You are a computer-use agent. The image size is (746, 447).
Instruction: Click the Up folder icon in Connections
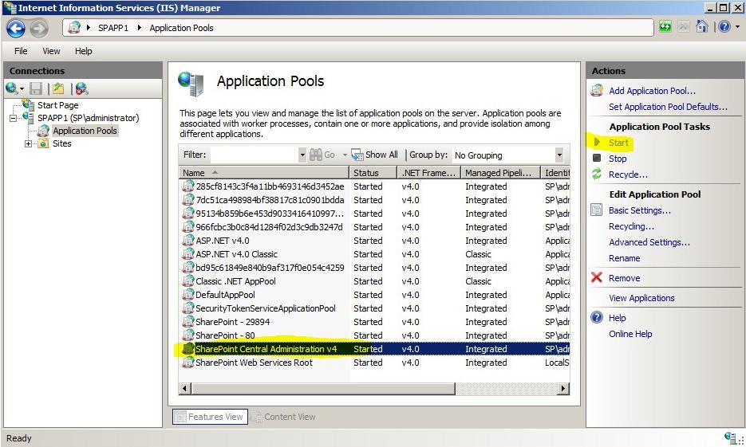pos(58,88)
